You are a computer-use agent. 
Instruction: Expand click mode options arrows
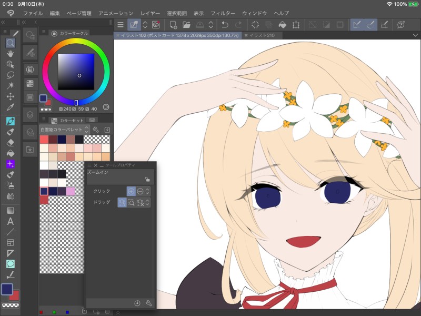147,191
